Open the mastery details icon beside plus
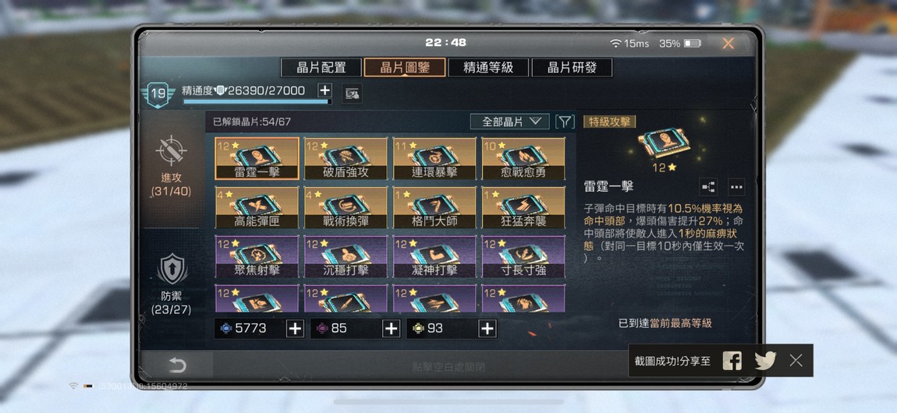897x413 pixels. 352,93
